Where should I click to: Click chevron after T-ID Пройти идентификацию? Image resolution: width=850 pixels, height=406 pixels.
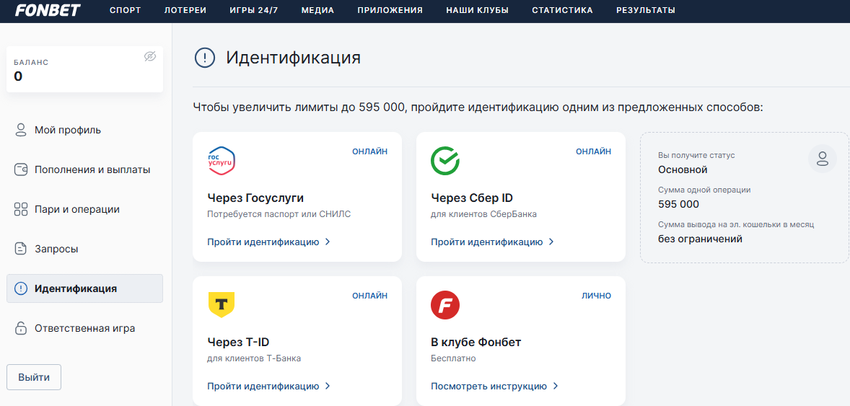[328, 386]
